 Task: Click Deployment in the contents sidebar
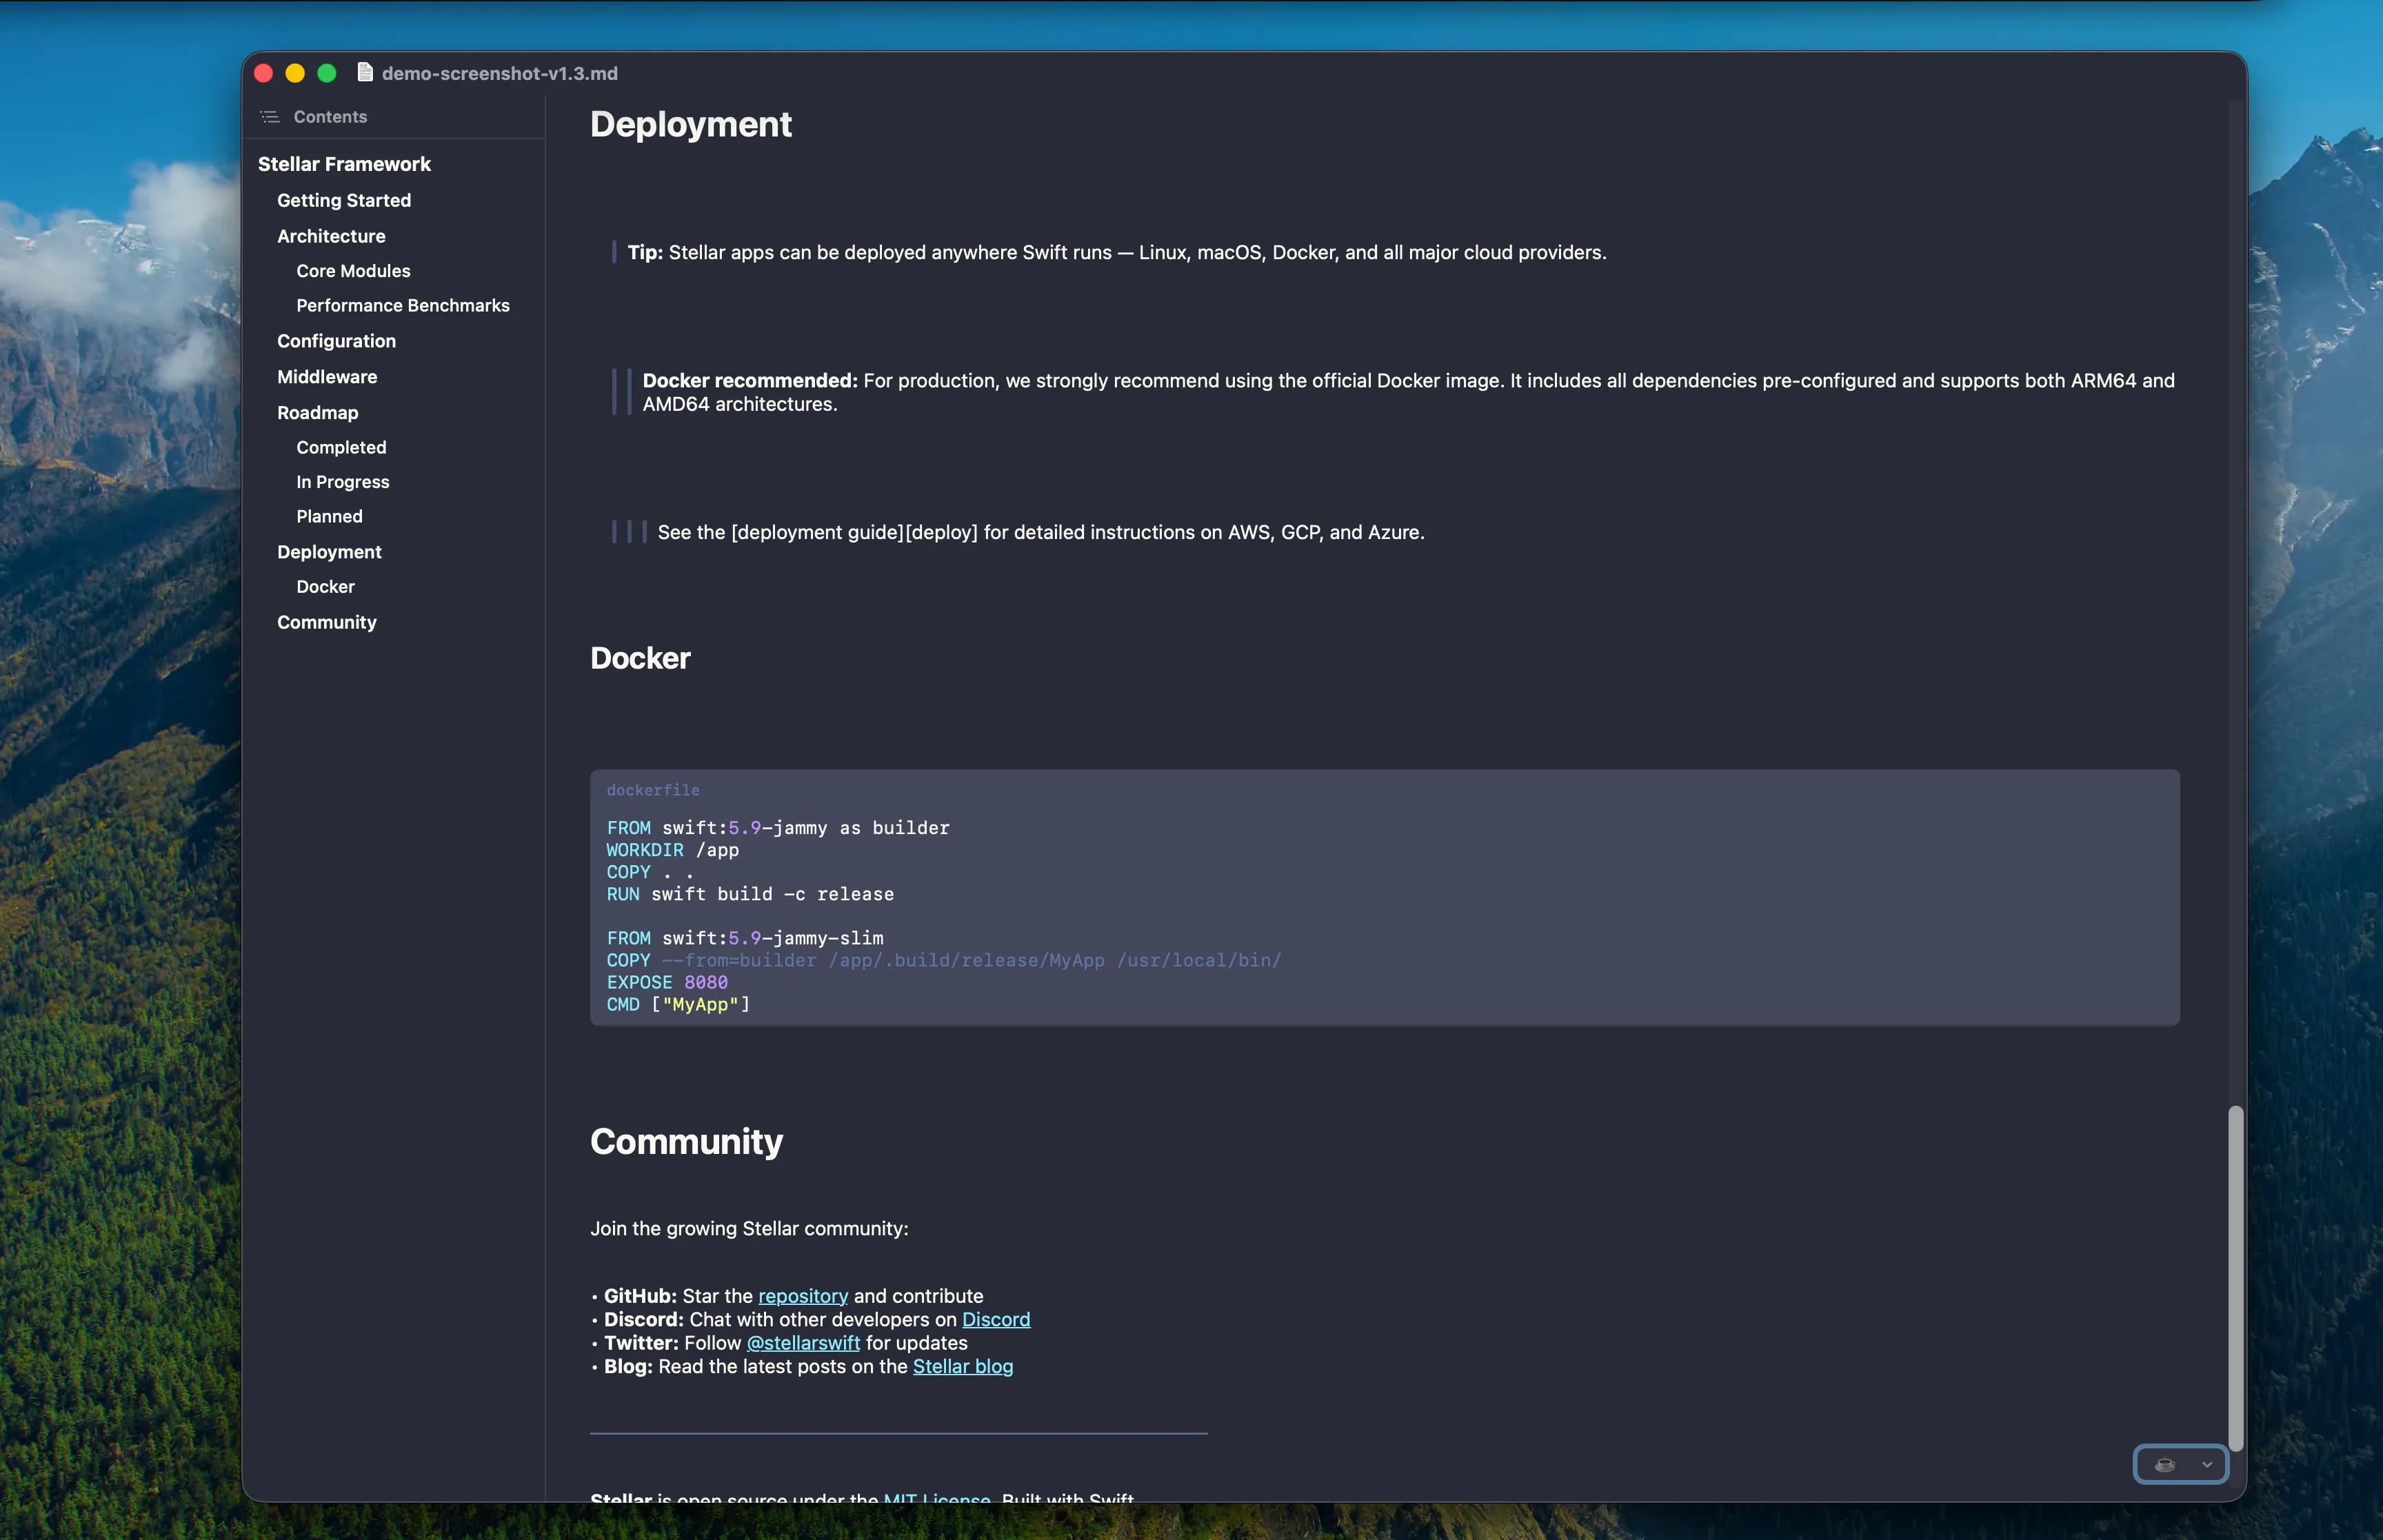pyautogui.click(x=329, y=552)
